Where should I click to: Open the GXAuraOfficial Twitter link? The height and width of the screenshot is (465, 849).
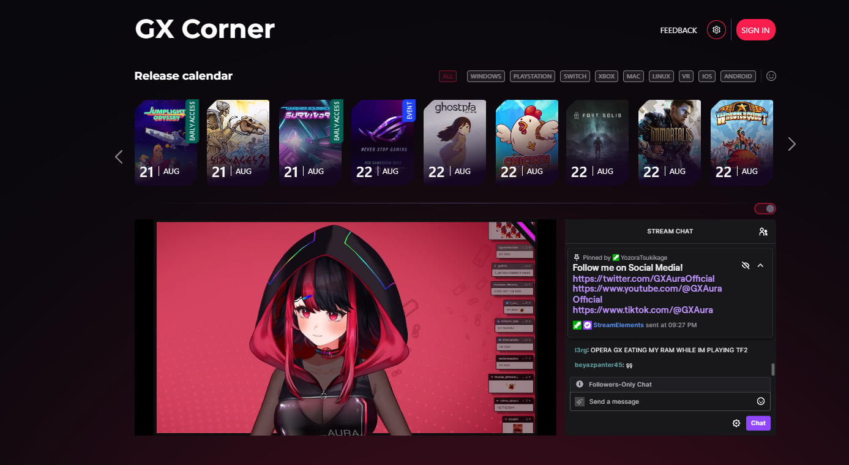pos(644,278)
